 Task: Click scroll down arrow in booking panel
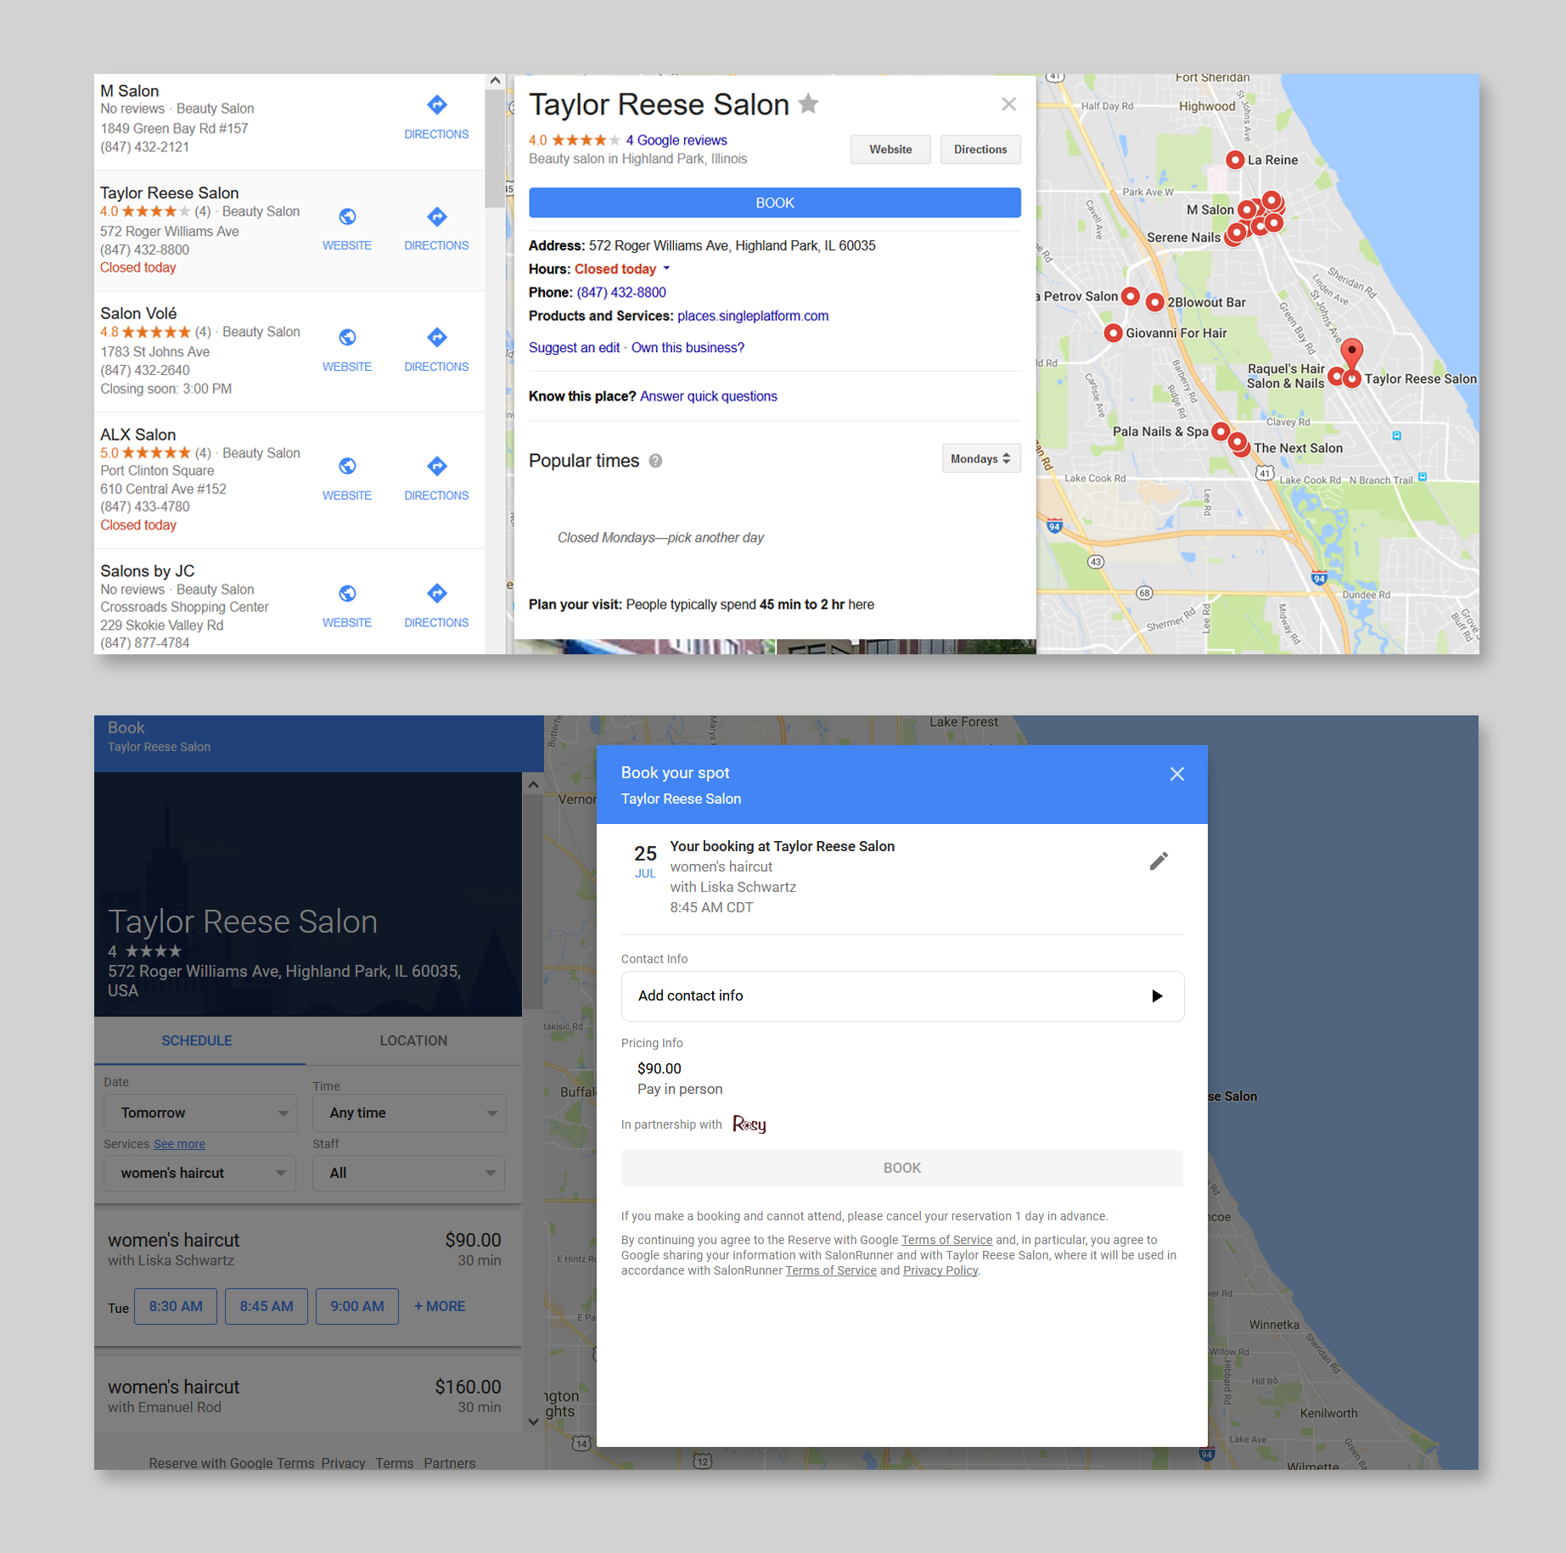pyautogui.click(x=533, y=1421)
